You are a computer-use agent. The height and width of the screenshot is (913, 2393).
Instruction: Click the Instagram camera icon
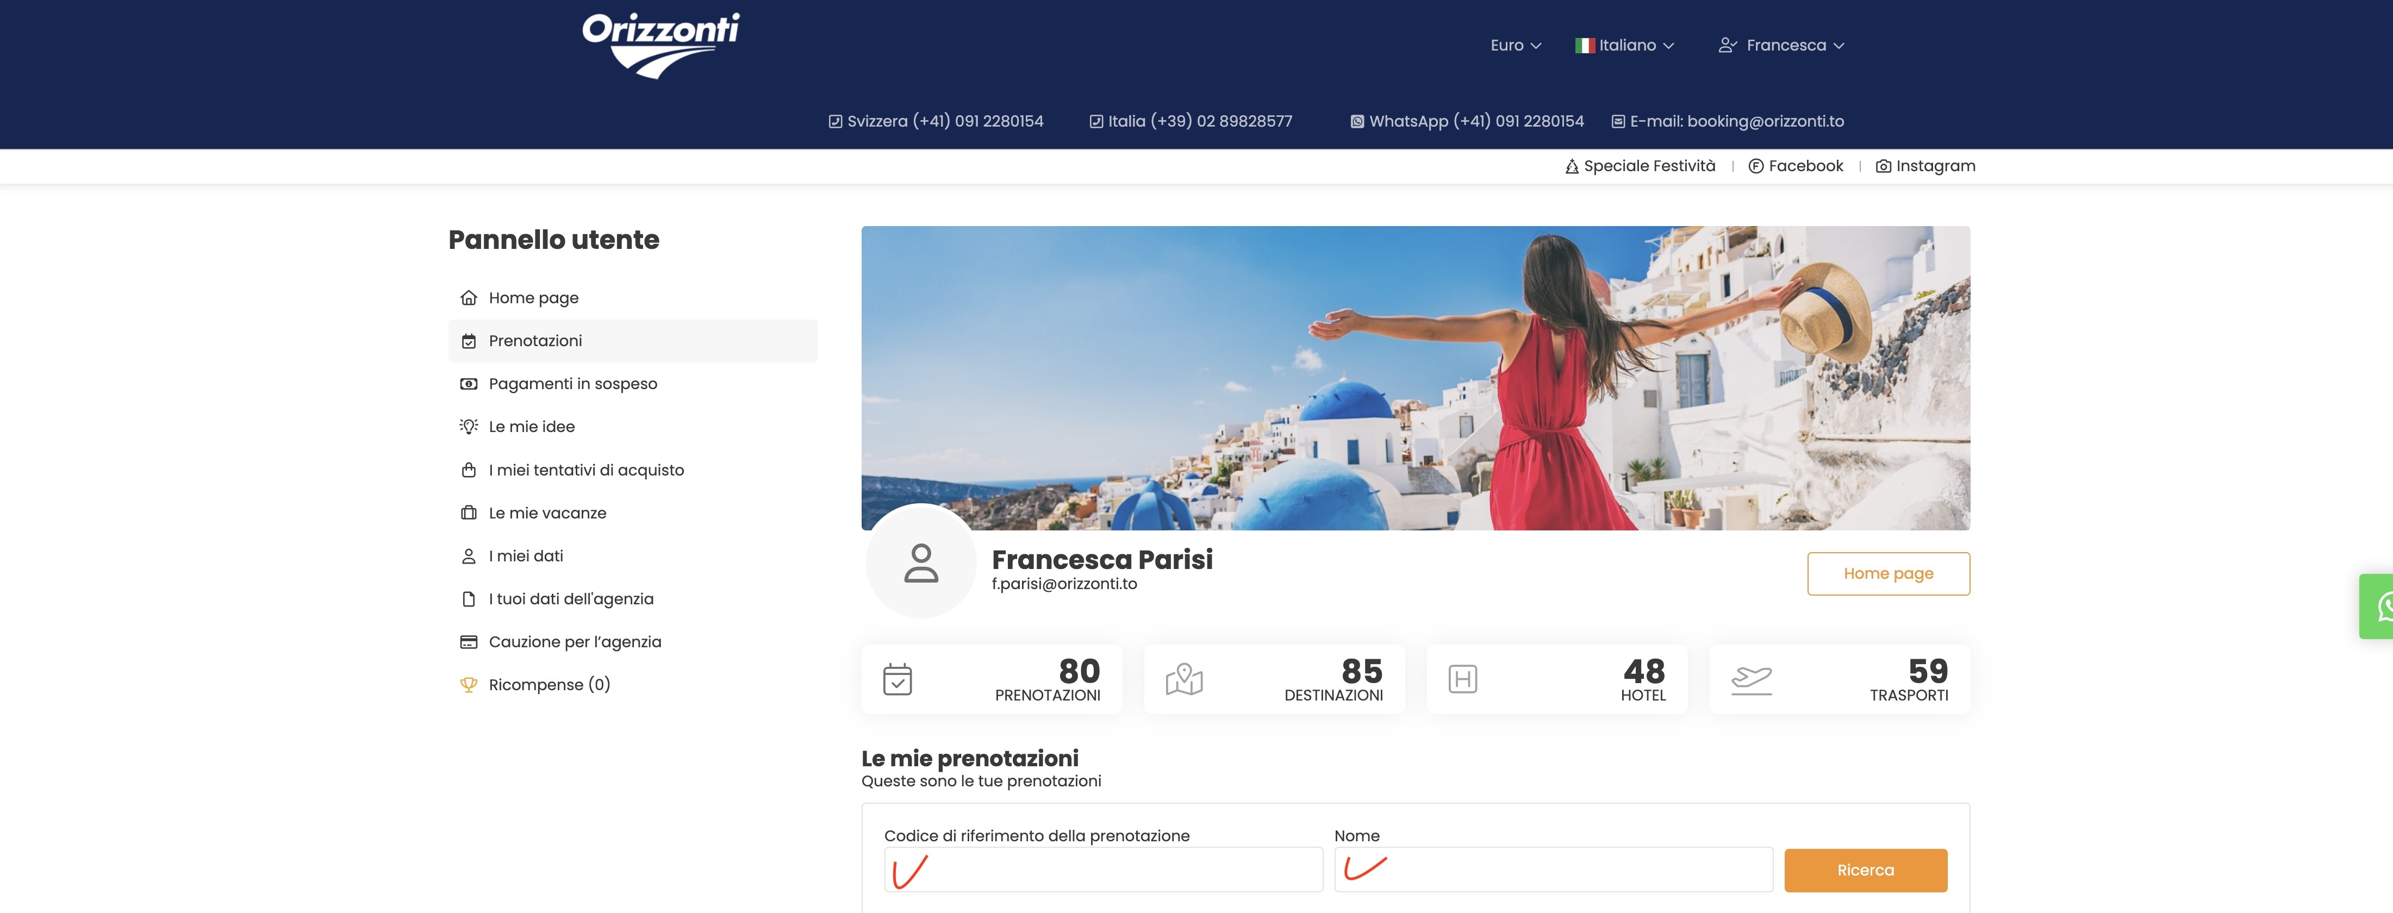1883,166
